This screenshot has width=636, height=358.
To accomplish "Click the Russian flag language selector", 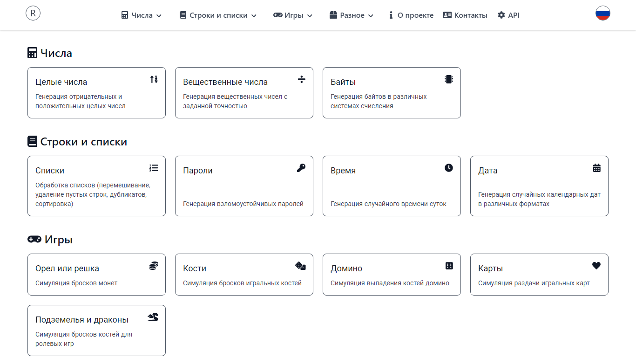I will [603, 13].
